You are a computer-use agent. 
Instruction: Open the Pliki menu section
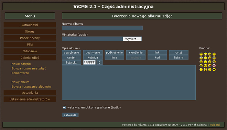(30, 44)
